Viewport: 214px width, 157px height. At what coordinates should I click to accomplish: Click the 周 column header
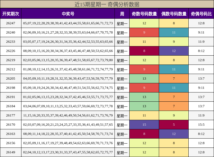(x=122, y=14)
